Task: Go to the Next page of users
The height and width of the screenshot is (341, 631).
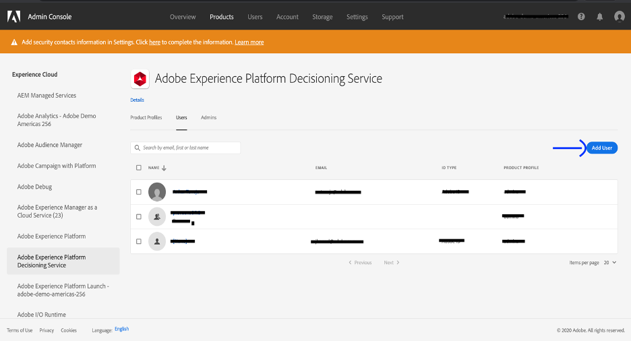Action: coord(391,263)
